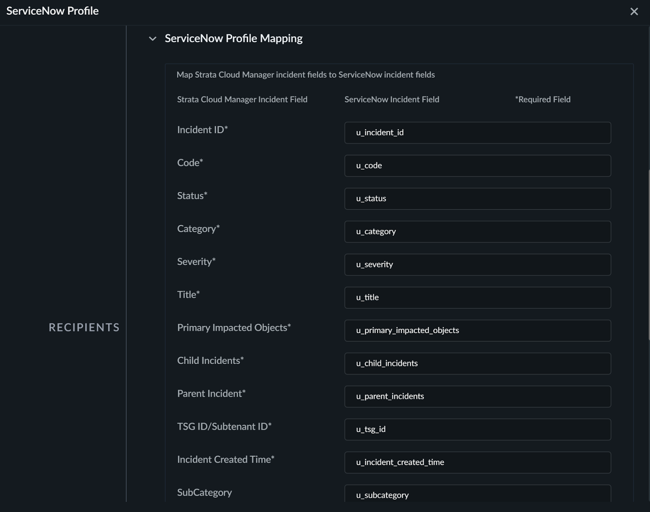The width and height of the screenshot is (650, 512).
Task: Collapse the ServiceNow Profile Mapping section
Action: pyautogui.click(x=153, y=39)
